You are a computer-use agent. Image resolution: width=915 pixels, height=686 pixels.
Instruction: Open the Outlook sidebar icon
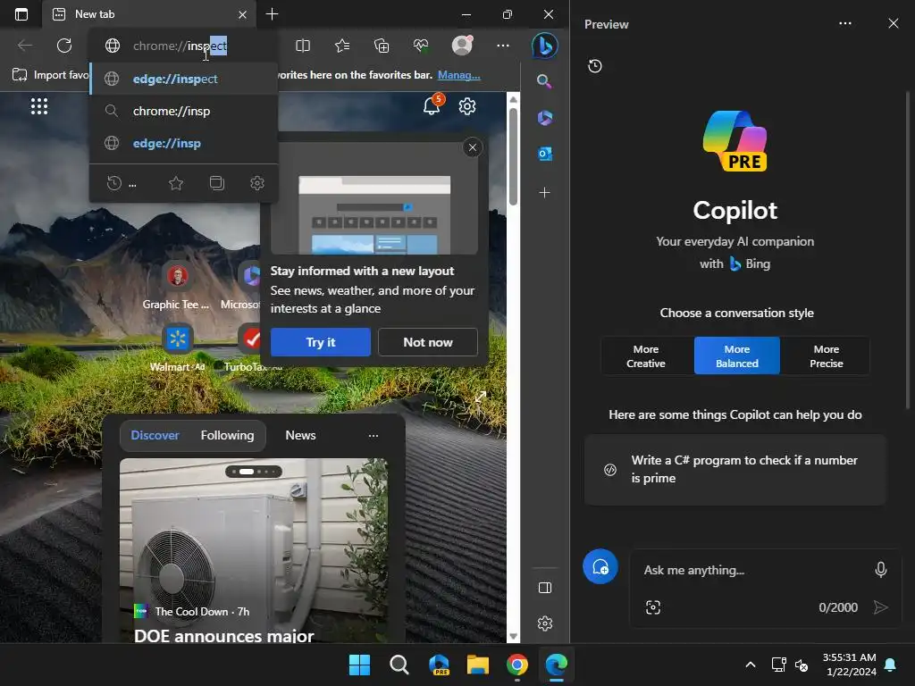544,154
